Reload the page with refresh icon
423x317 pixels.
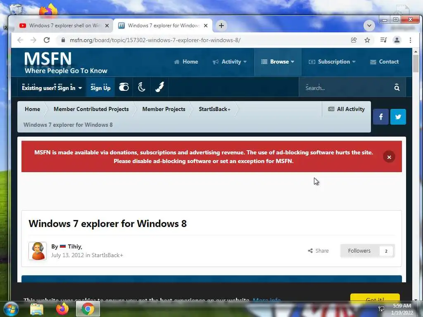pyautogui.click(x=47, y=40)
